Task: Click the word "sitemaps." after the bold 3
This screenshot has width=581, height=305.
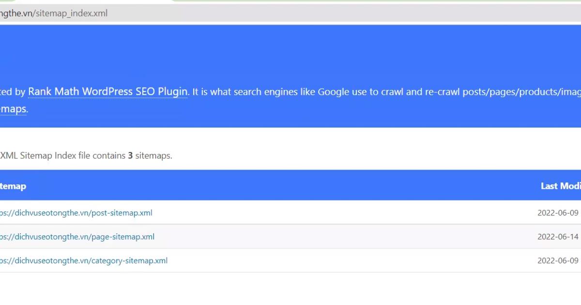Action: (153, 155)
